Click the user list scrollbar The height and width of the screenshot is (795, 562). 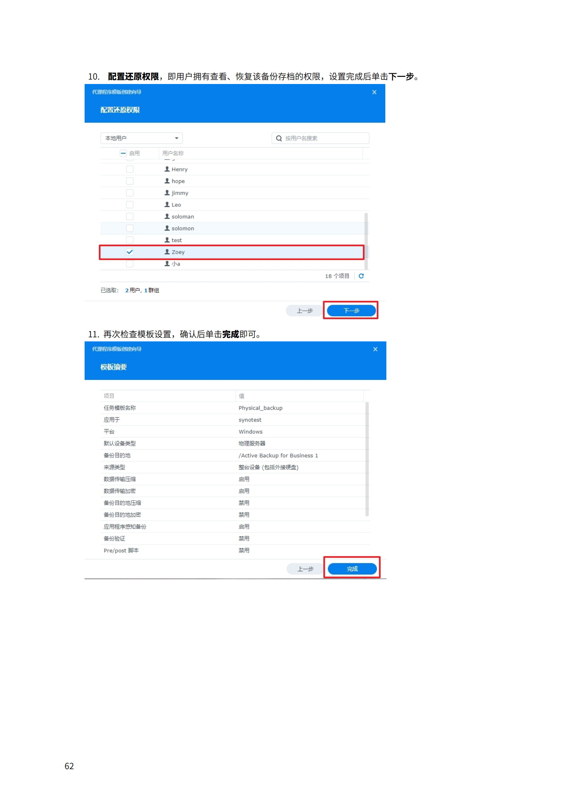tap(366, 241)
